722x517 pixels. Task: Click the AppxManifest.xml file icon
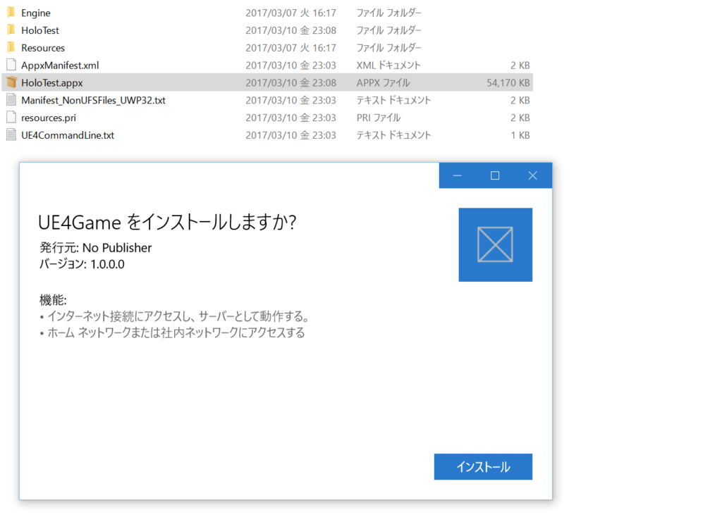(11, 65)
